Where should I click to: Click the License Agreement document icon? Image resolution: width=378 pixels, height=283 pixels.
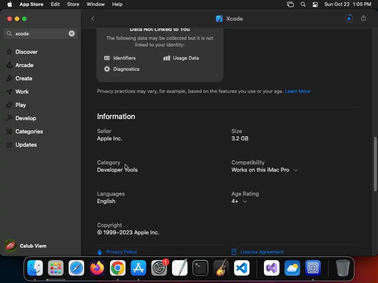click(234, 252)
